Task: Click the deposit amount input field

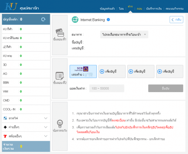Action: [107, 88]
